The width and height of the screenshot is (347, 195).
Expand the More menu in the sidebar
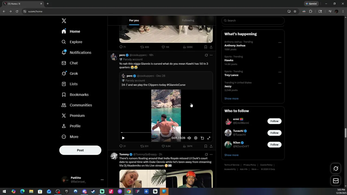(x=70, y=137)
